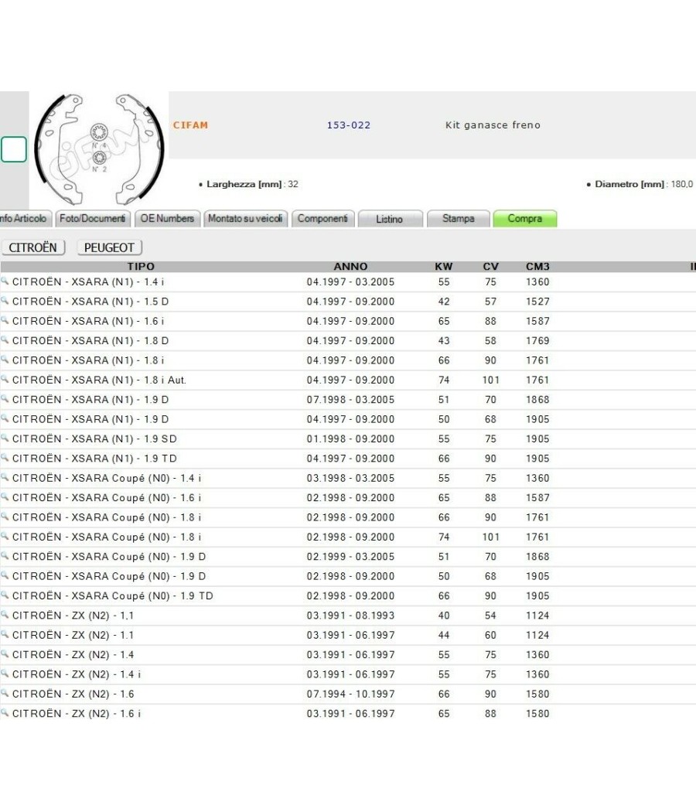Click magnifier icon beside XSARA (N1) 1.4 i
The width and height of the screenshot is (696, 812).
[x=5, y=281]
